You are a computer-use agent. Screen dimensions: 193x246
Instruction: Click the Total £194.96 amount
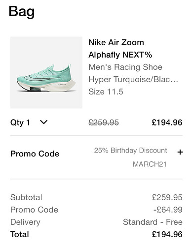[167, 234]
